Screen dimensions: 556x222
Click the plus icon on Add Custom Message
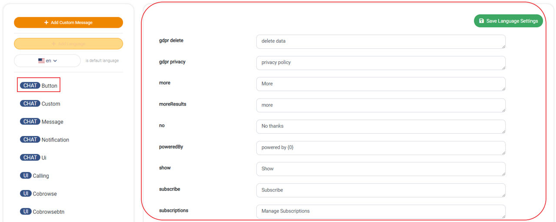[46, 23]
